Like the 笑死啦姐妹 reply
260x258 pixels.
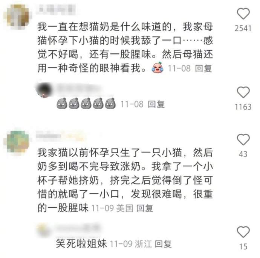click(243, 232)
